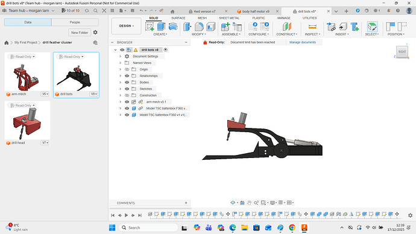The height and width of the screenshot is (234, 416).
Task: Refresh the data panel
Action: 87,11
